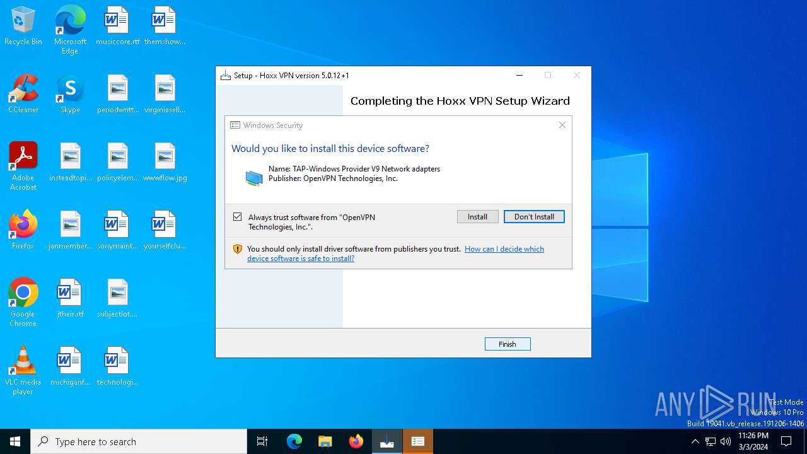Click the TAP-Windows network adapter icon
Viewport: 807px width, 454px height.
(x=254, y=178)
